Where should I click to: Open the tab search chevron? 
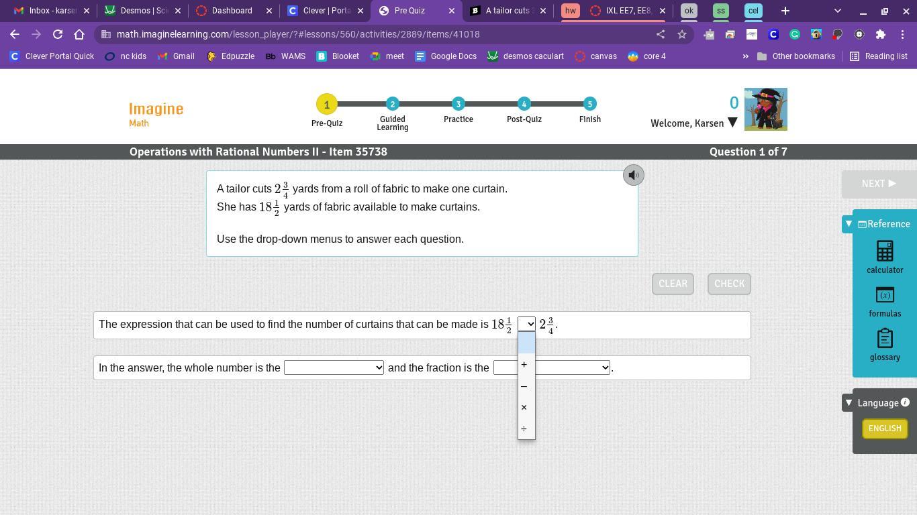click(837, 11)
